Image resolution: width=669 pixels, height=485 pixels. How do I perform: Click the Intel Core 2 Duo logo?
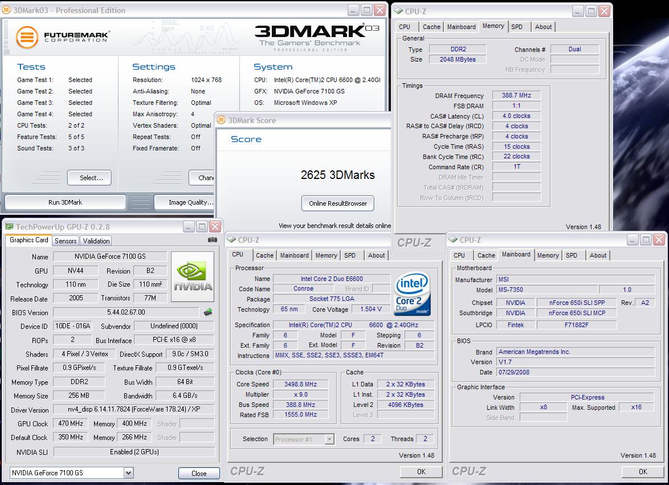412,293
